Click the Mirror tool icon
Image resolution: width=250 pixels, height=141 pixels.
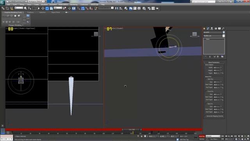click(x=116, y=8)
